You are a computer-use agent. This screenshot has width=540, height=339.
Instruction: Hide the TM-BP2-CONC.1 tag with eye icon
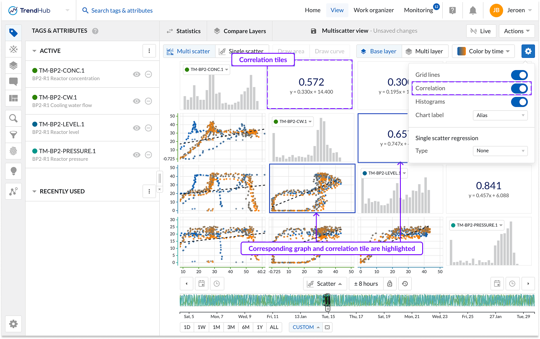[x=136, y=74]
